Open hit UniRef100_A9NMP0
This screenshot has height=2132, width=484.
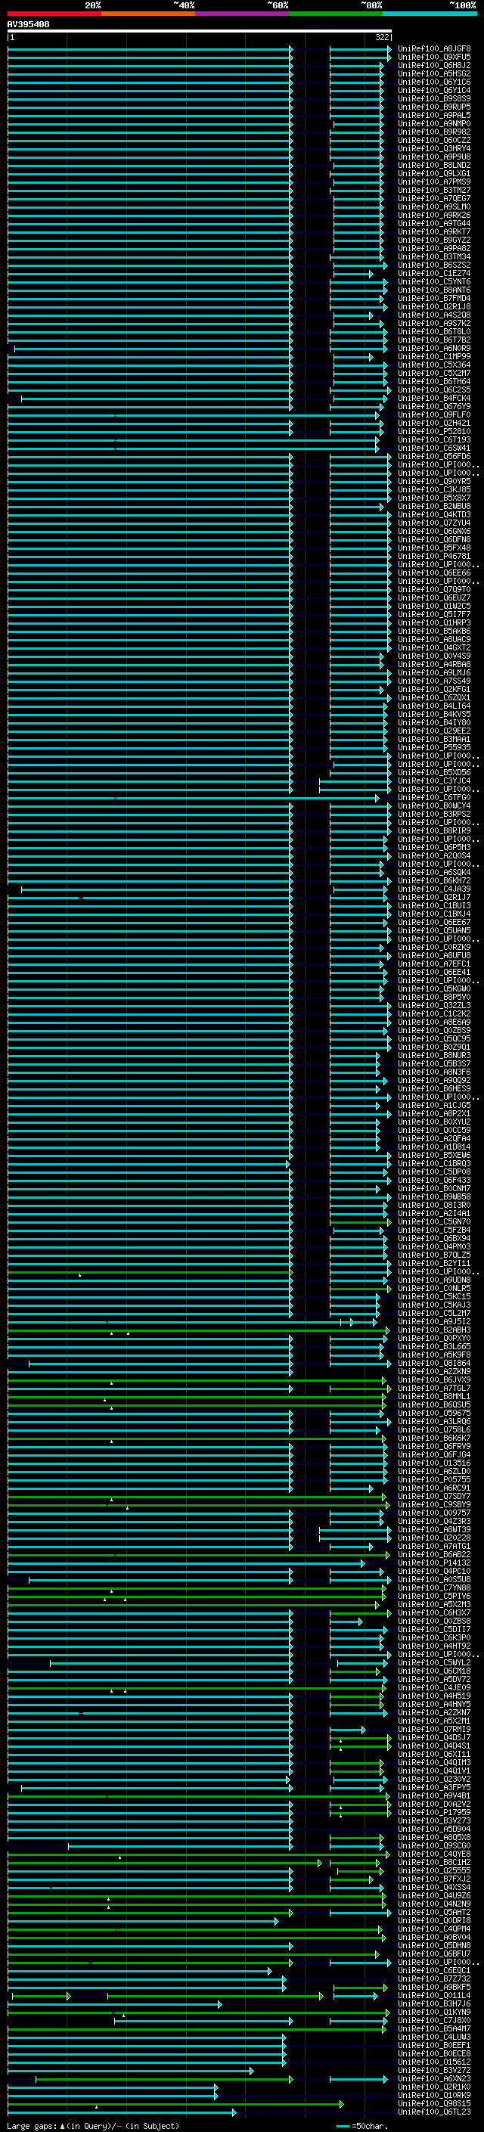tap(434, 123)
